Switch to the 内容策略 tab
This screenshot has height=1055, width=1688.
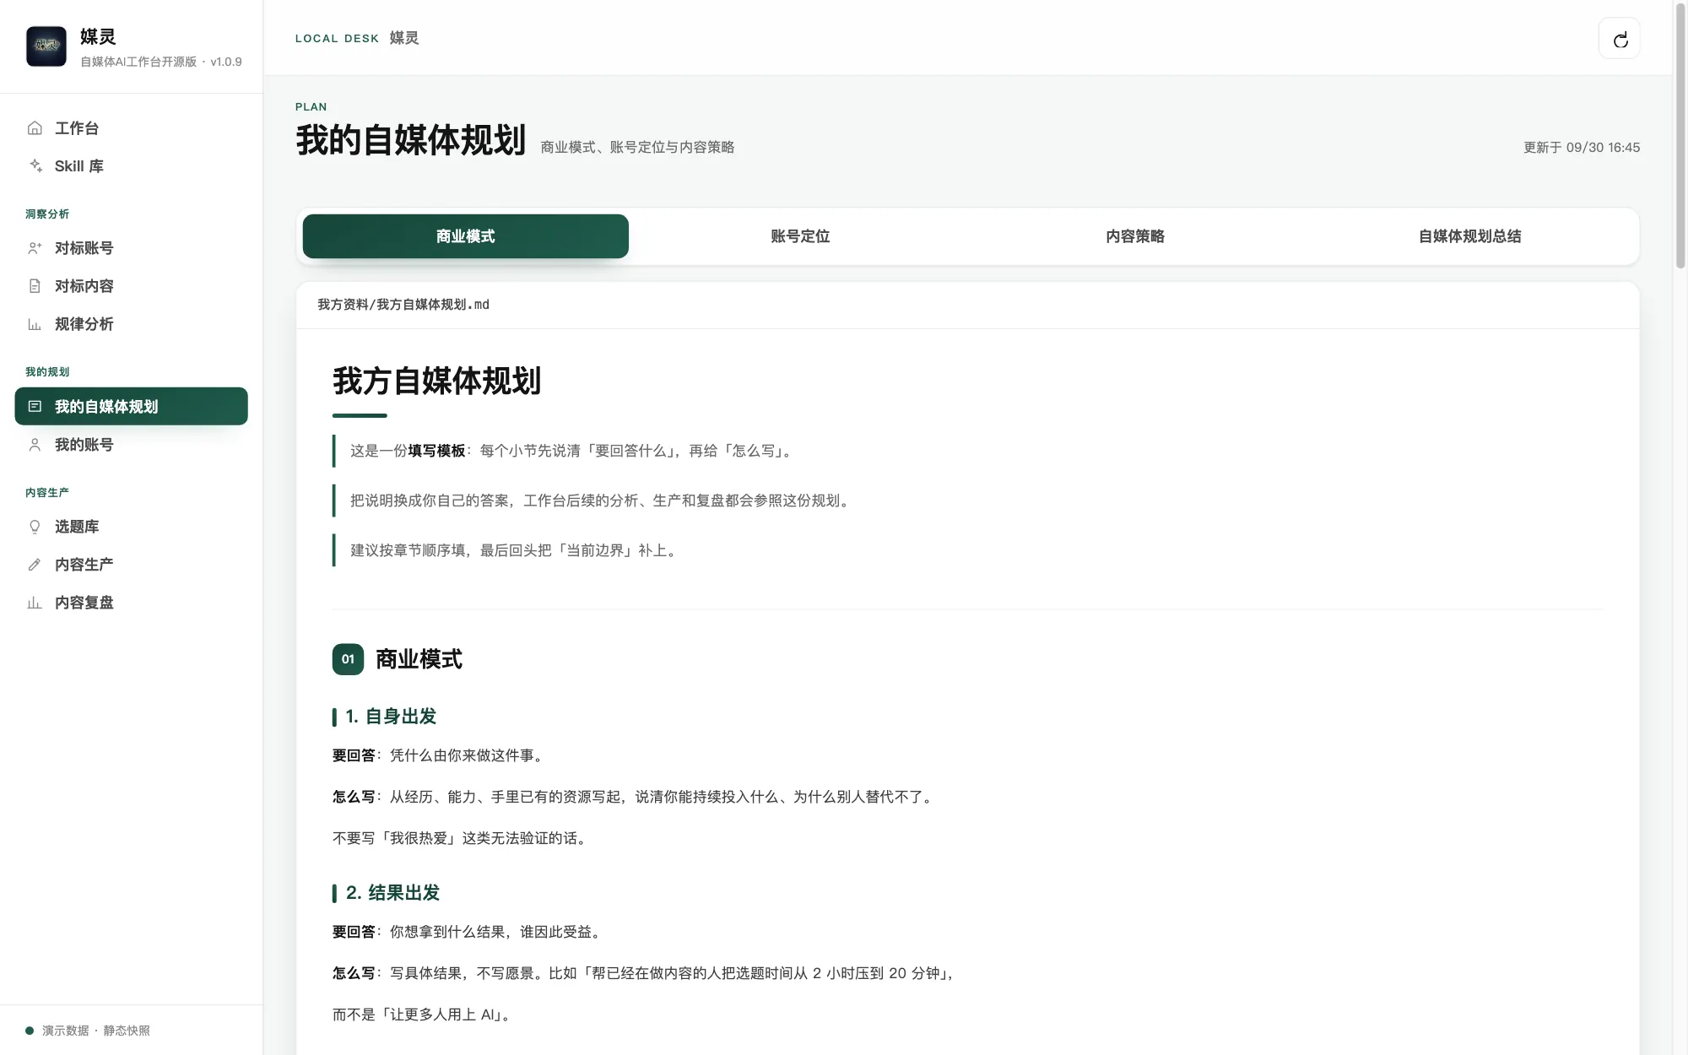pos(1135,236)
